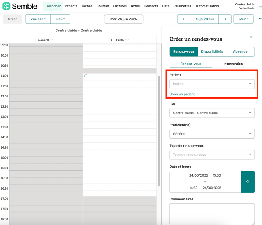Close the Créer un rendez-vous panel
Viewport: 262px width, 225px height.
251,37
